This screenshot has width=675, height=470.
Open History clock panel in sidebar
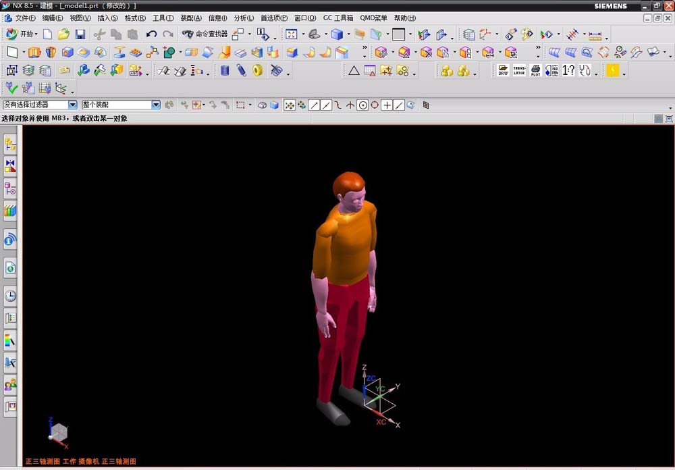10,296
